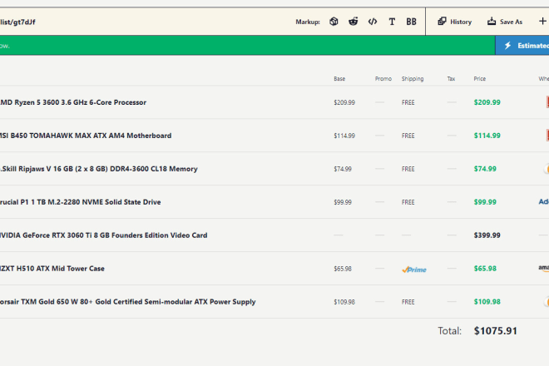Select the Reddit markup icon
The height and width of the screenshot is (366, 549).
coord(353,22)
